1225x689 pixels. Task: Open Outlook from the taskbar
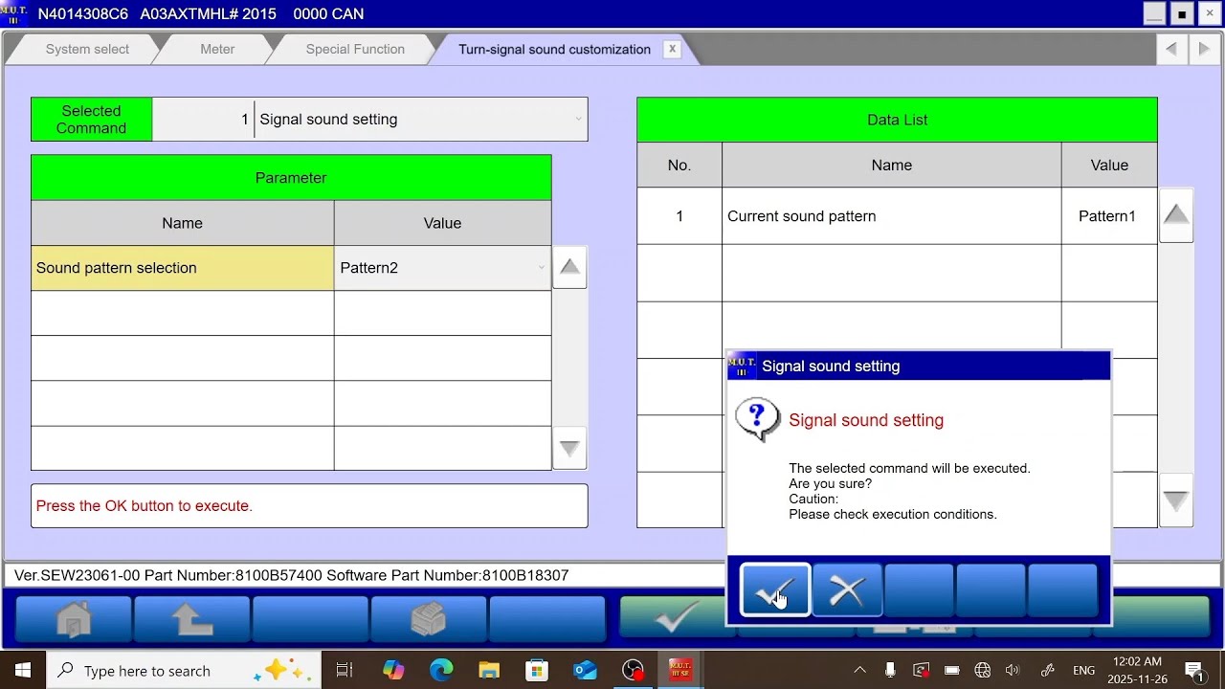(x=585, y=670)
